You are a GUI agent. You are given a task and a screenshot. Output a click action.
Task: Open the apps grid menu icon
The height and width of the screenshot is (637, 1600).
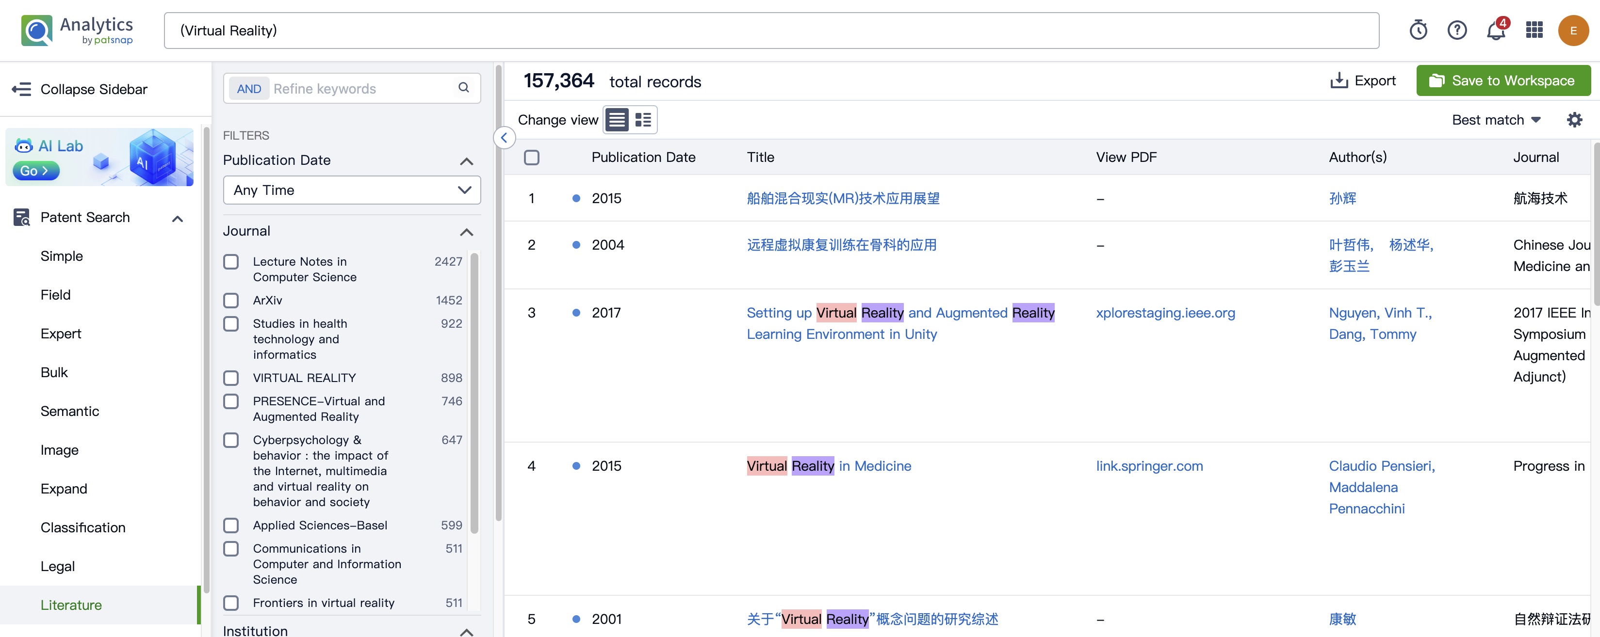(x=1534, y=30)
